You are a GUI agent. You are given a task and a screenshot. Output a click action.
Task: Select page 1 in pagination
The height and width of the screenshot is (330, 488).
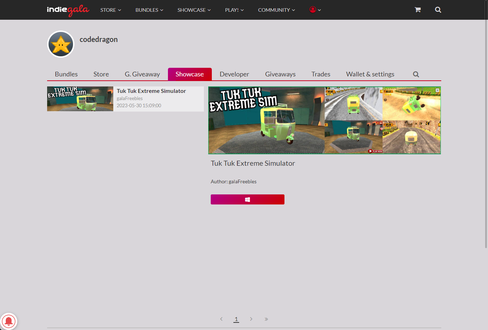click(236, 319)
